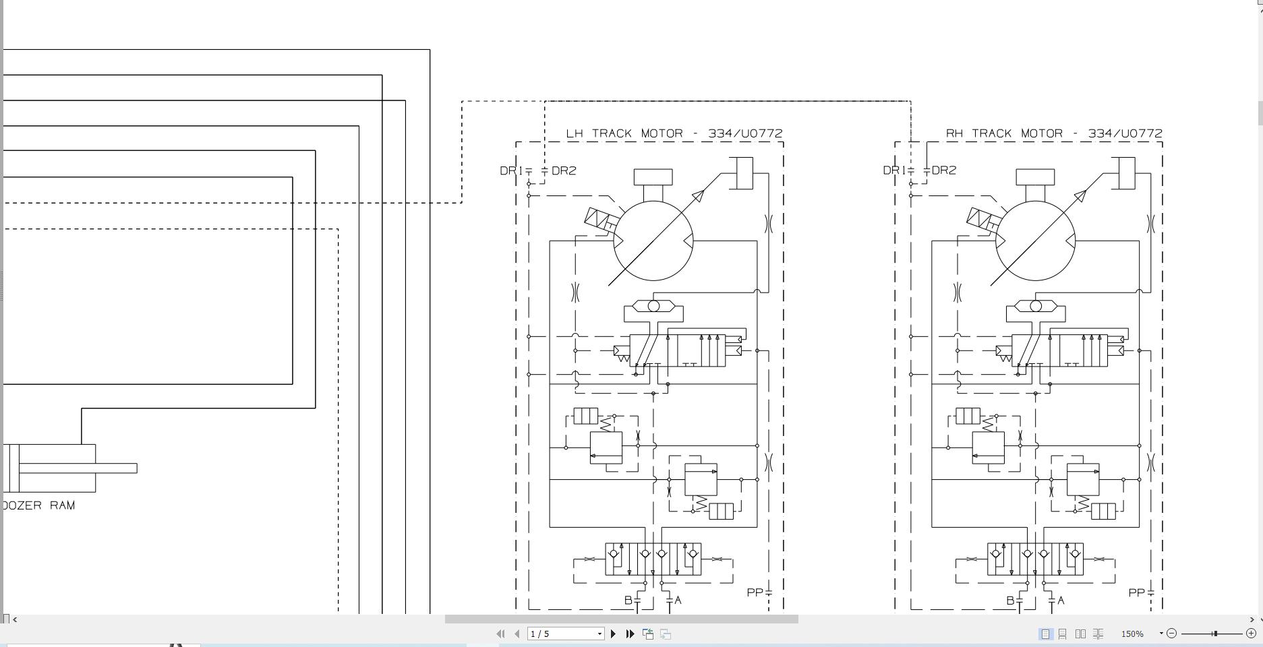Go to the next page
This screenshot has width=1263, height=647.
613,634
